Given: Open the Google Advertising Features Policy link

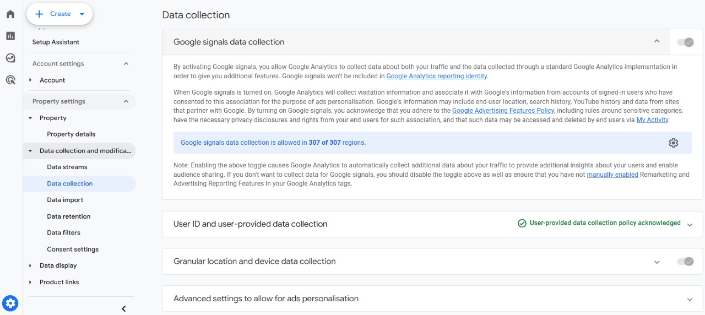Looking at the screenshot, I should 503,111.
